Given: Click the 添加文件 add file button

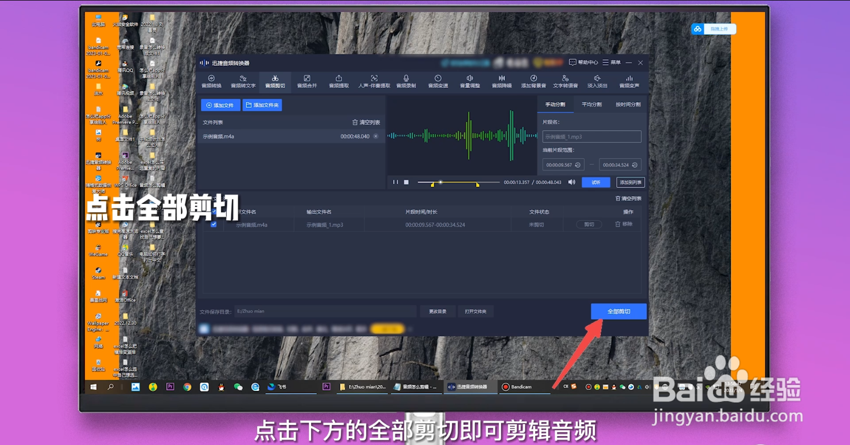Looking at the screenshot, I should pos(220,105).
